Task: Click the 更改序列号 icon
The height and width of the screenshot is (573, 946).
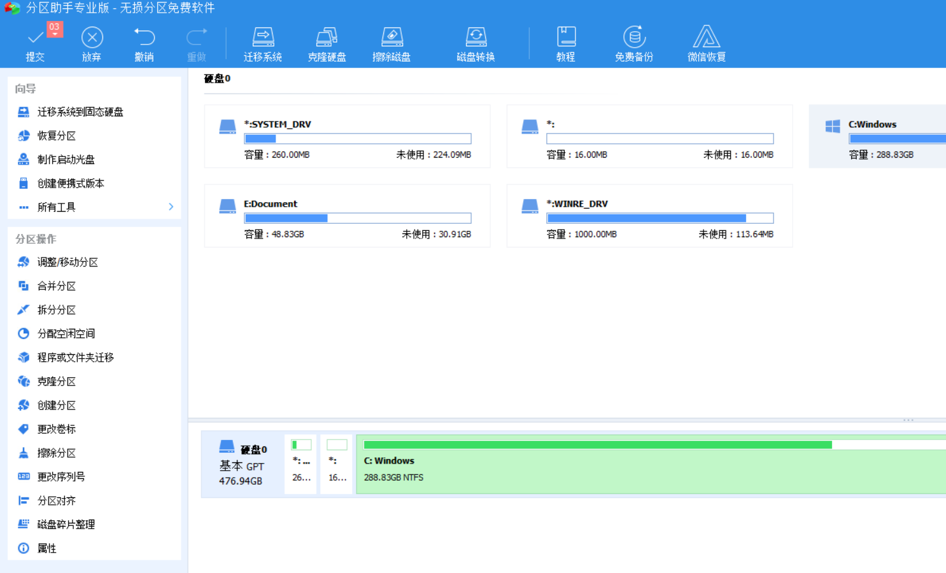Action: click(24, 476)
